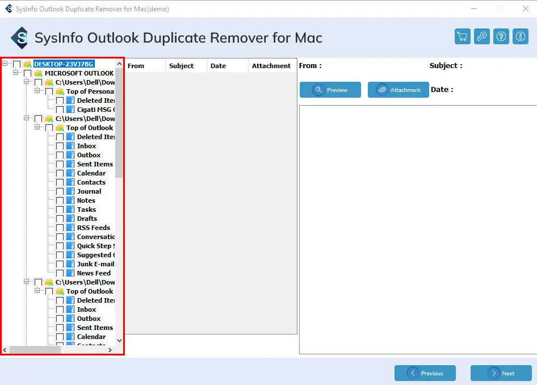
Task: Select the Notes folder label
Action: (x=86, y=200)
